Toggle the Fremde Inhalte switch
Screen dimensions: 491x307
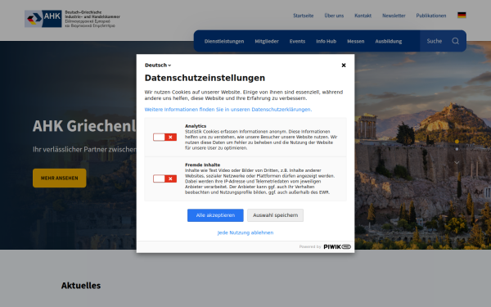[x=164, y=178]
